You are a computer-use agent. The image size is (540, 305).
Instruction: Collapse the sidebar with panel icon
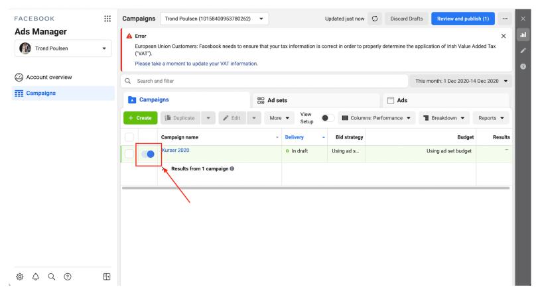pyautogui.click(x=107, y=276)
